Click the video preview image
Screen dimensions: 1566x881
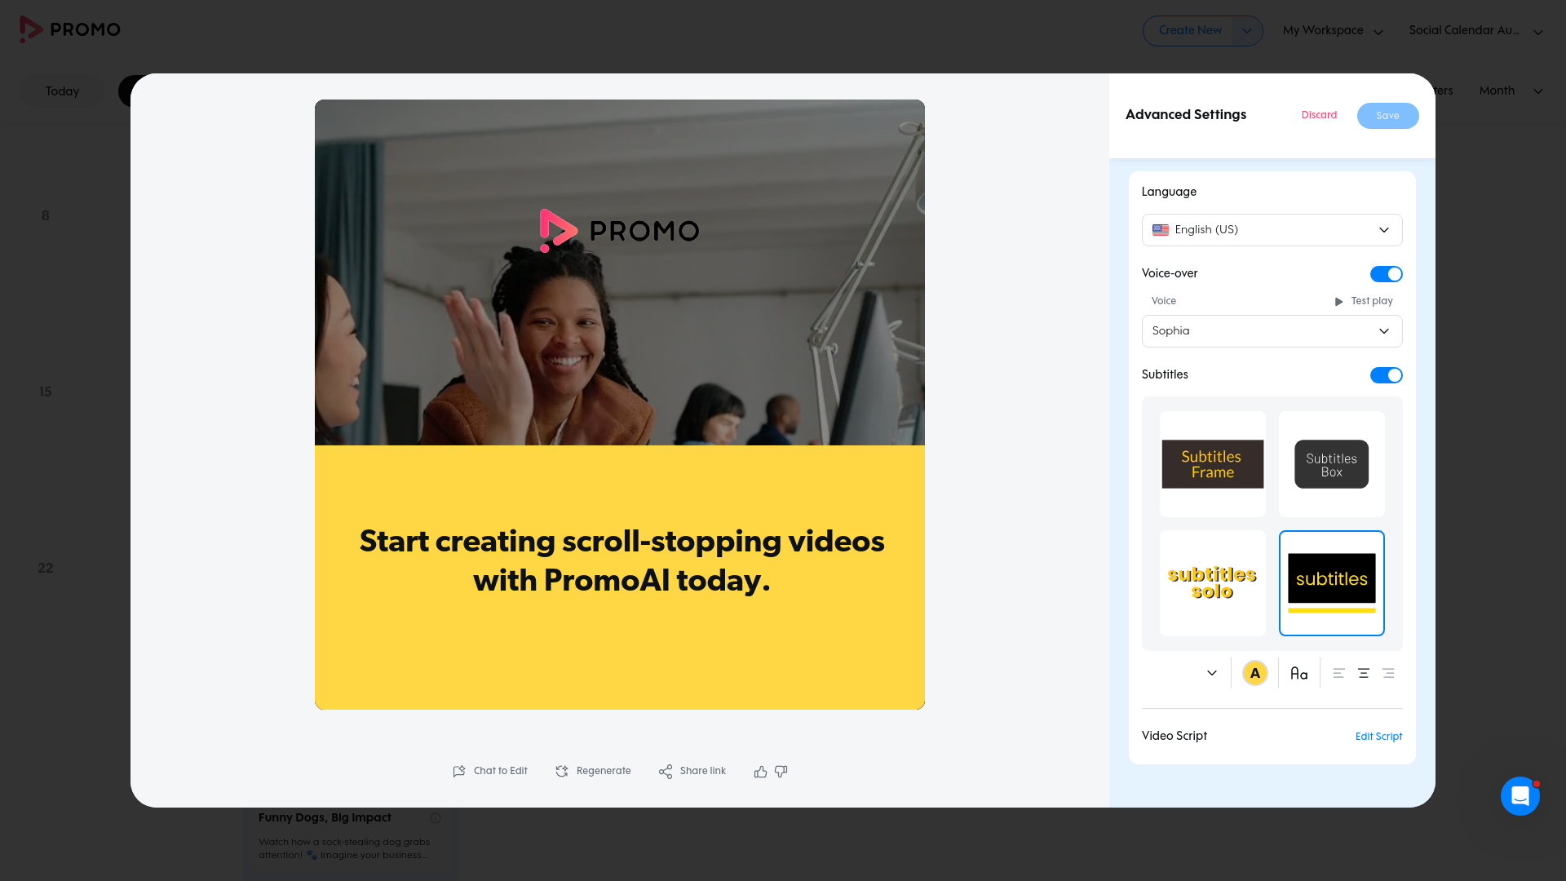(620, 405)
